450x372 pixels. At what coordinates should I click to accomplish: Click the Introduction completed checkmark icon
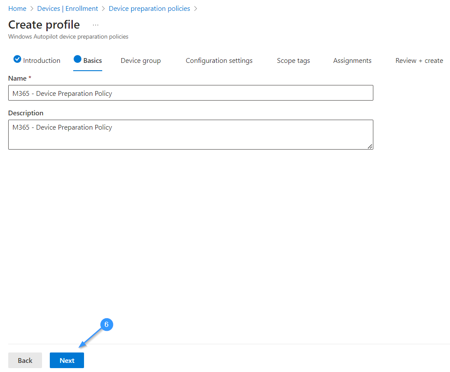point(17,59)
